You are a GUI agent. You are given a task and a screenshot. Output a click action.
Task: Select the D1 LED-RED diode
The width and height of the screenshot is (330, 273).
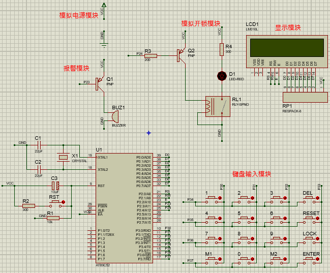click(x=222, y=76)
